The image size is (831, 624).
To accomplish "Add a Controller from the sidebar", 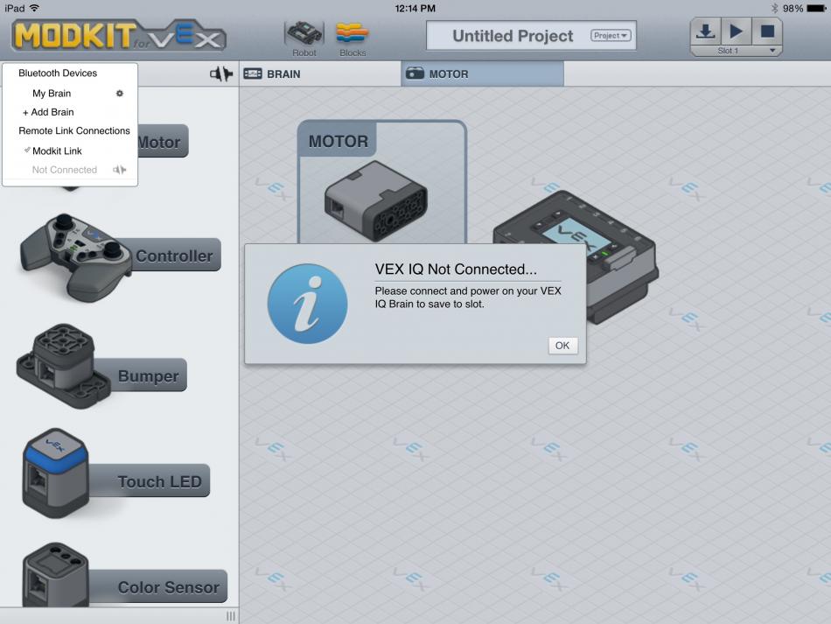I will 174,256.
